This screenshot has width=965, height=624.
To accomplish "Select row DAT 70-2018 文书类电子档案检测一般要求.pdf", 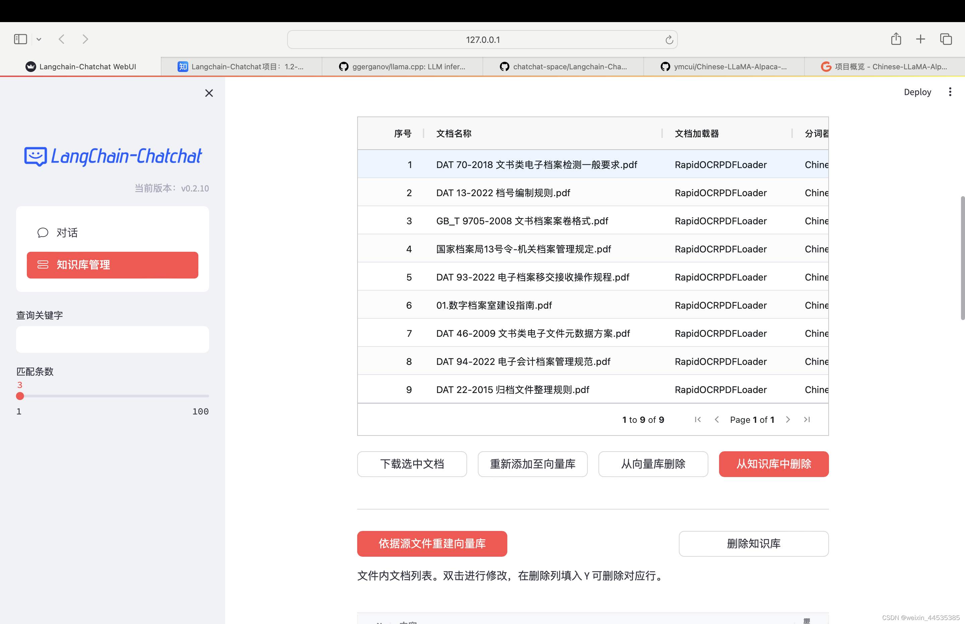I will tap(592, 164).
